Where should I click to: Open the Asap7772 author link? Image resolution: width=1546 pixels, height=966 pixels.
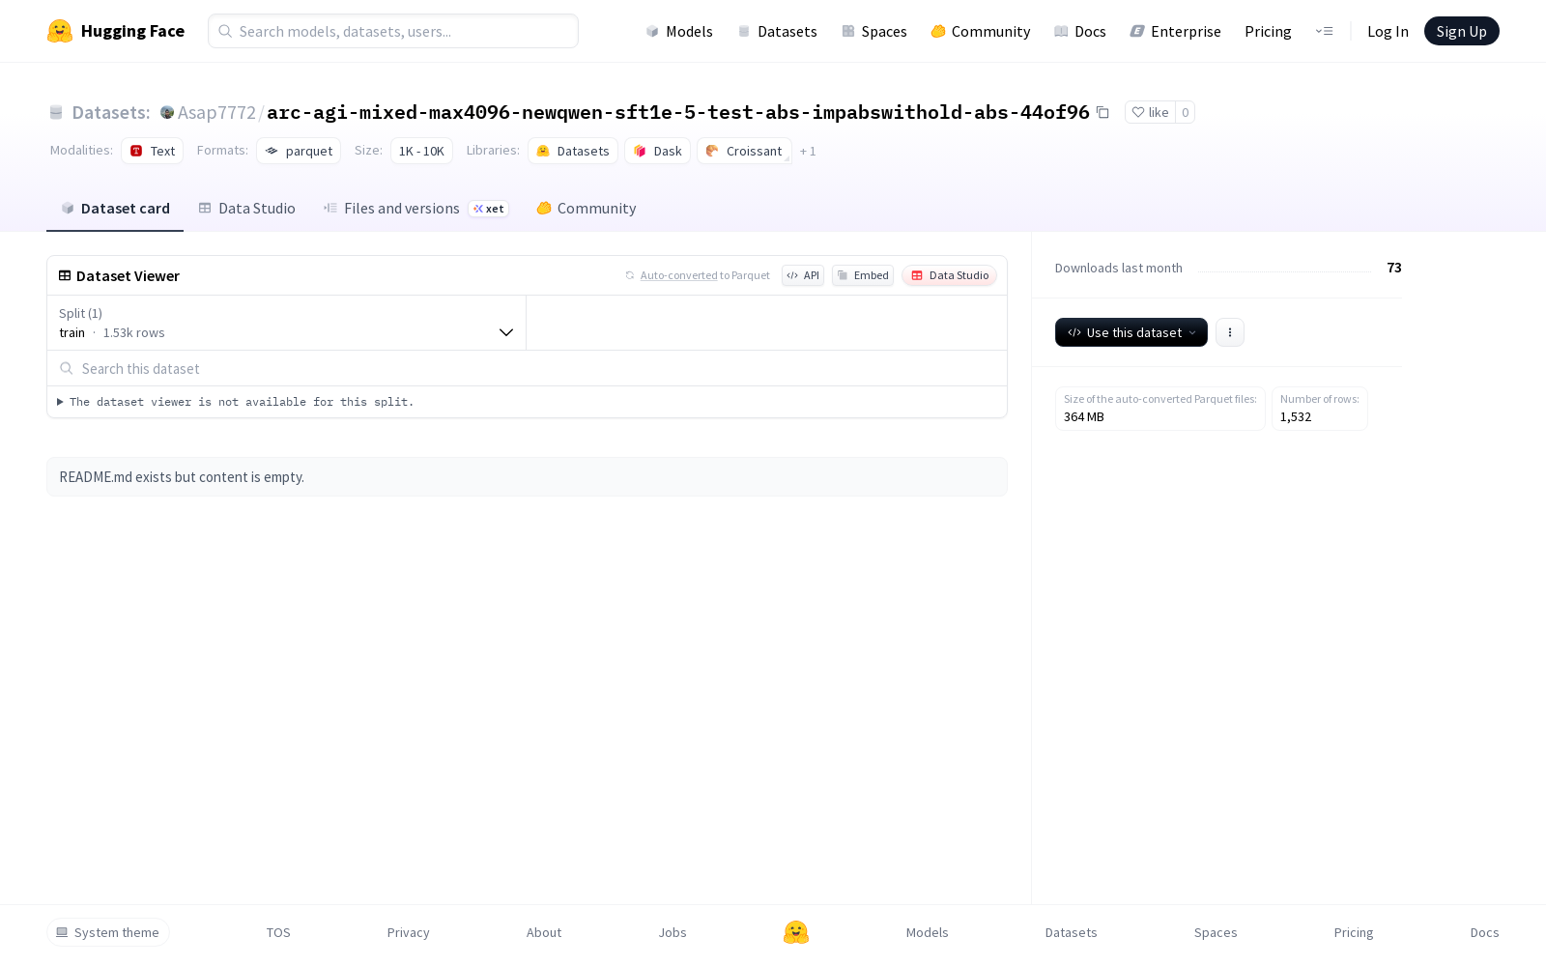[x=216, y=112]
